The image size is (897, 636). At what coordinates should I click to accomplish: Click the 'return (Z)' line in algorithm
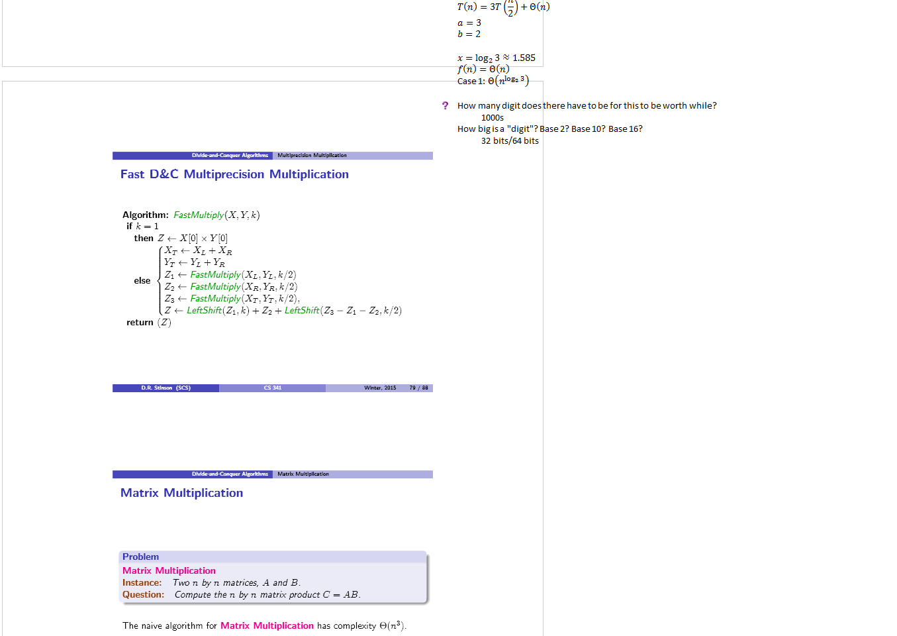click(x=148, y=323)
